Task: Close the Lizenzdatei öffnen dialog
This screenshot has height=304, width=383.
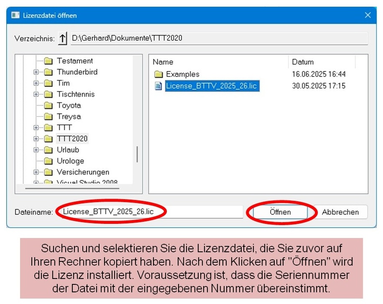Action: [368, 15]
